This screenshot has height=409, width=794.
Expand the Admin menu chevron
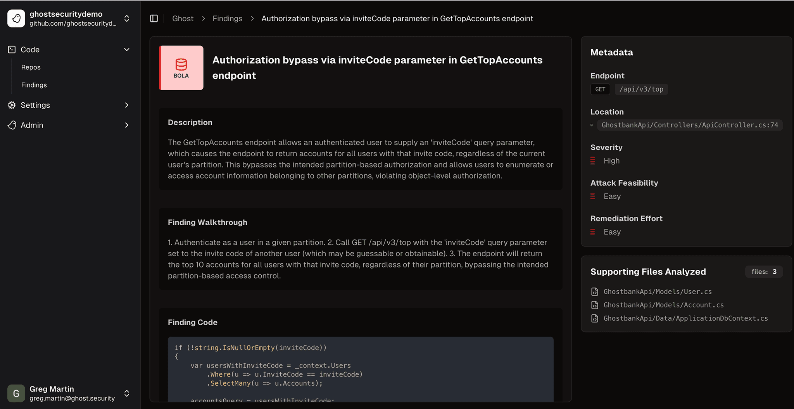point(126,125)
